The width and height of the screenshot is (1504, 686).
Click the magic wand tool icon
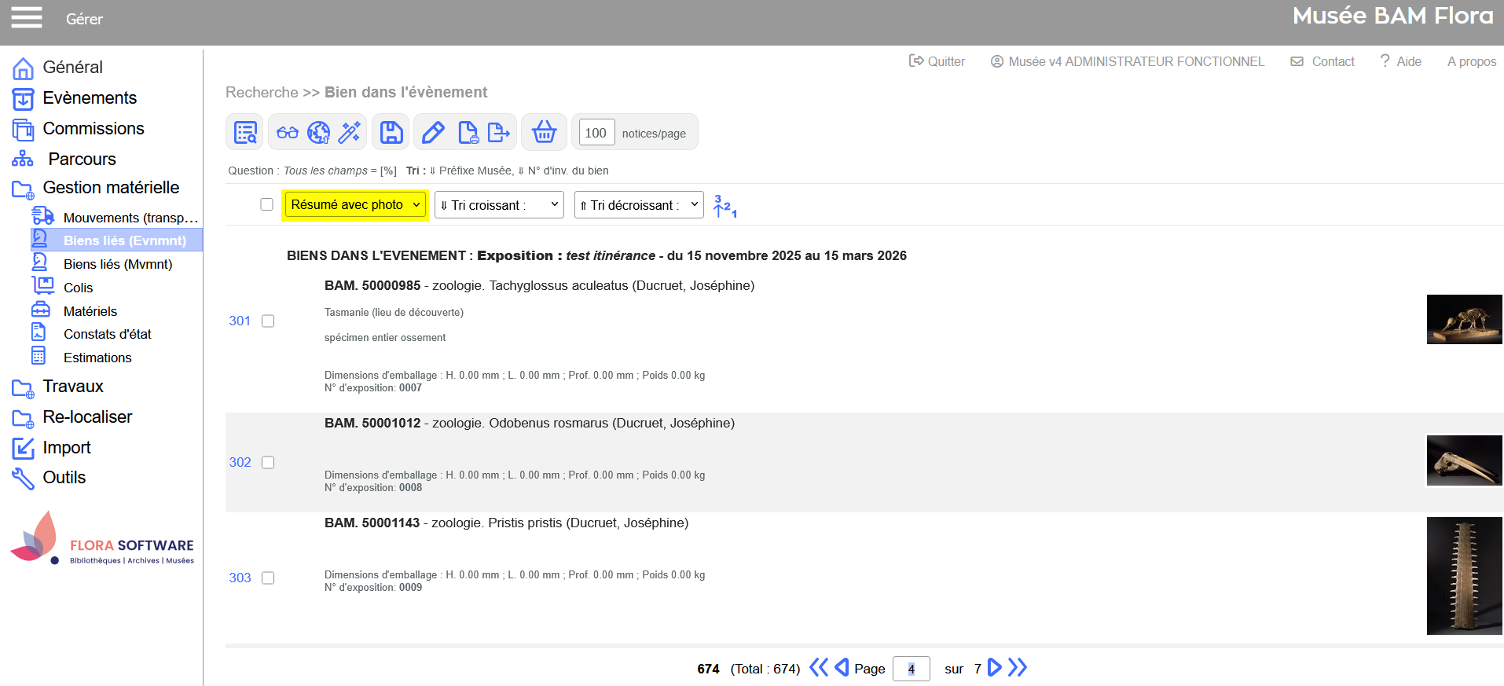349,132
